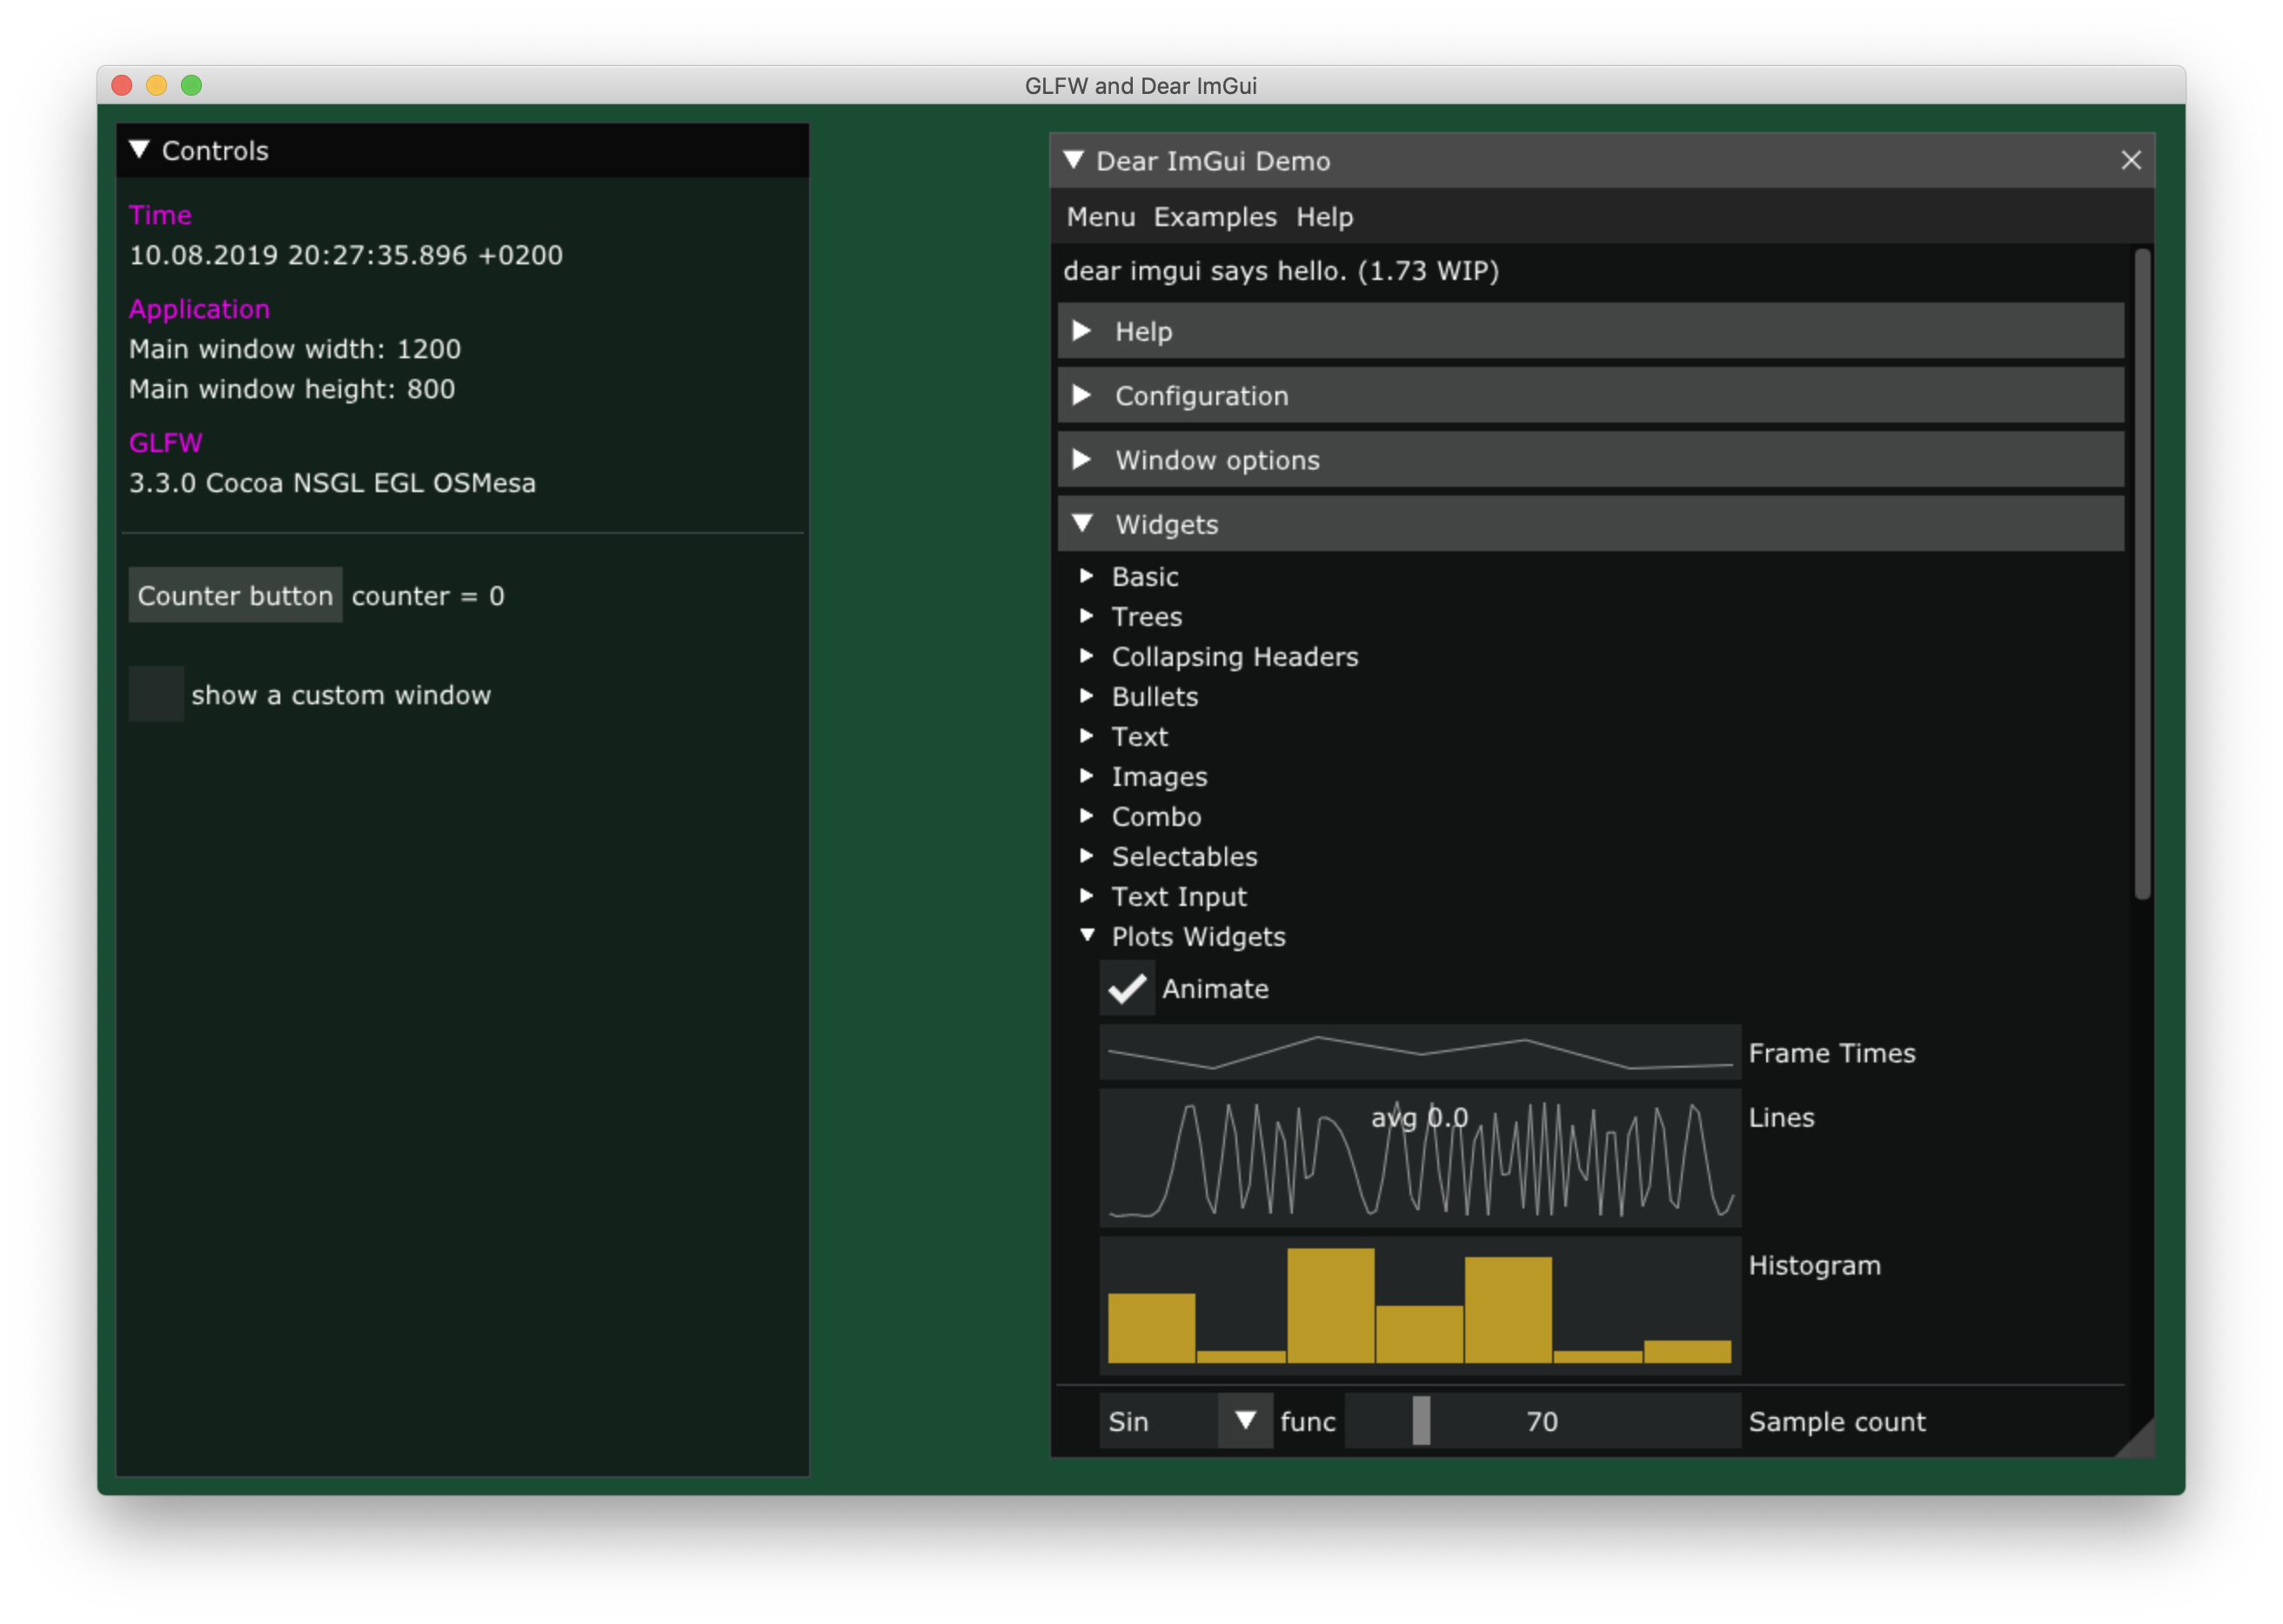2283x1624 pixels.
Task: Click the Sample count slider
Action: (1542, 1421)
